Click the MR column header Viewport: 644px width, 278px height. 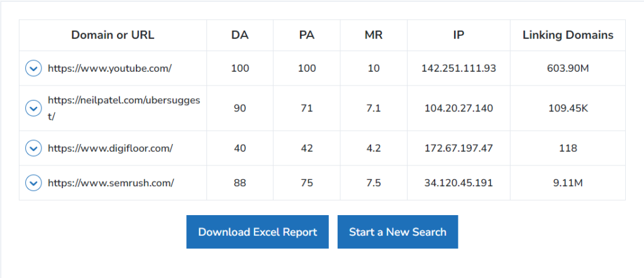pyautogui.click(x=374, y=35)
